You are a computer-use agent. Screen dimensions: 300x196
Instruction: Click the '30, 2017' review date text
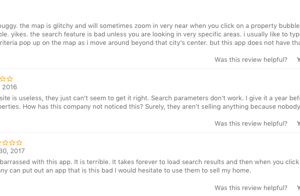(12, 151)
